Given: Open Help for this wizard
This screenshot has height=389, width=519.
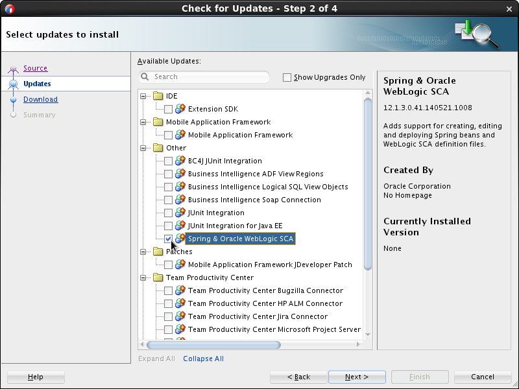Looking at the screenshot, I should point(36,377).
